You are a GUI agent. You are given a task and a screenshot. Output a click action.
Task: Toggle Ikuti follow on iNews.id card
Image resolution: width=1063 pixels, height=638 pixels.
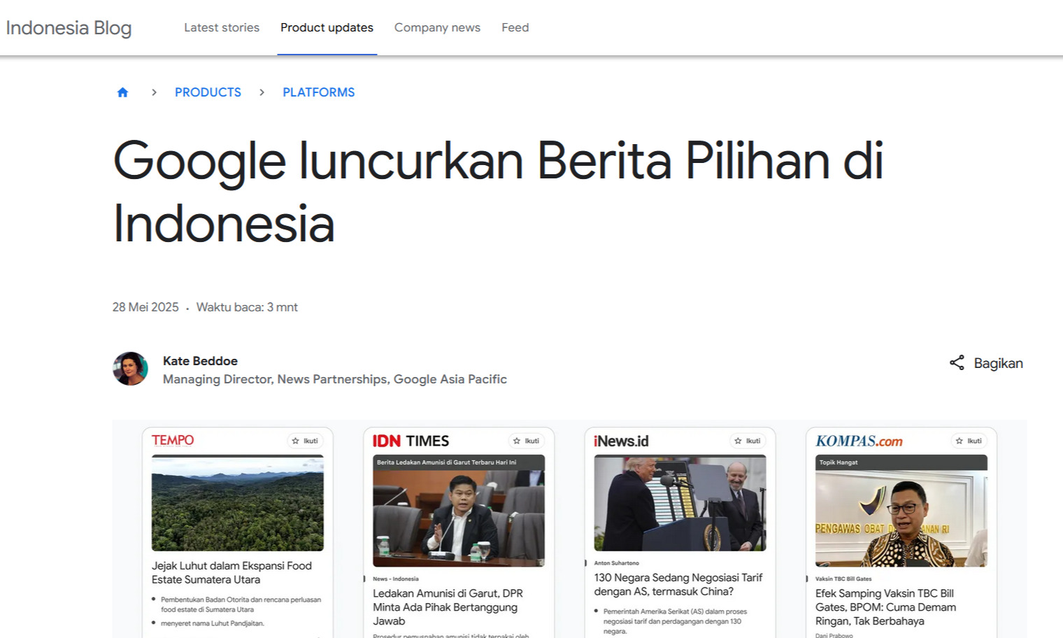(748, 441)
